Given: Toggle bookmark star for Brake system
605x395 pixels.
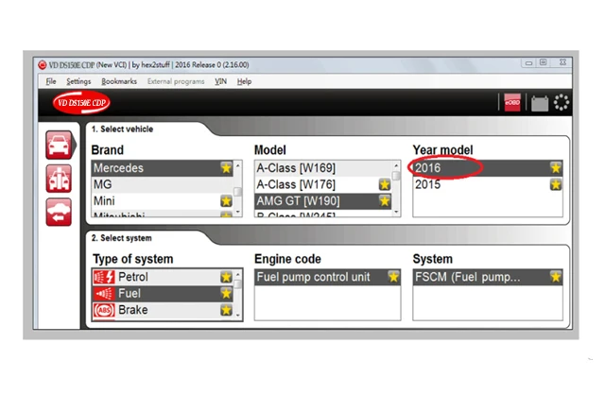Looking at the screenshot, I should 226,310.
